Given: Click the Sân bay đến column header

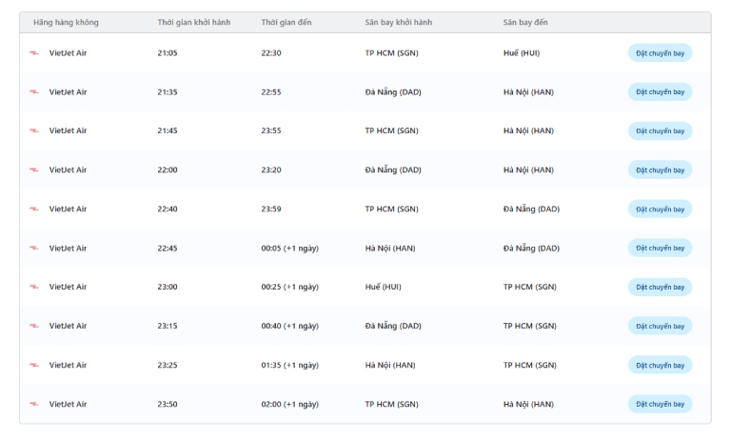Looking at the screenshot, I should click(525, 22).
